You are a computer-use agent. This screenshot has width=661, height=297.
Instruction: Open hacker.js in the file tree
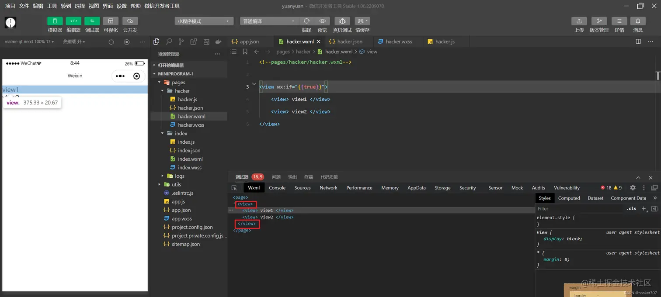click(188, 99)
